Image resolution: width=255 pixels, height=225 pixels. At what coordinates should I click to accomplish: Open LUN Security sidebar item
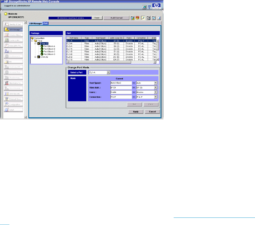point(13,94)
